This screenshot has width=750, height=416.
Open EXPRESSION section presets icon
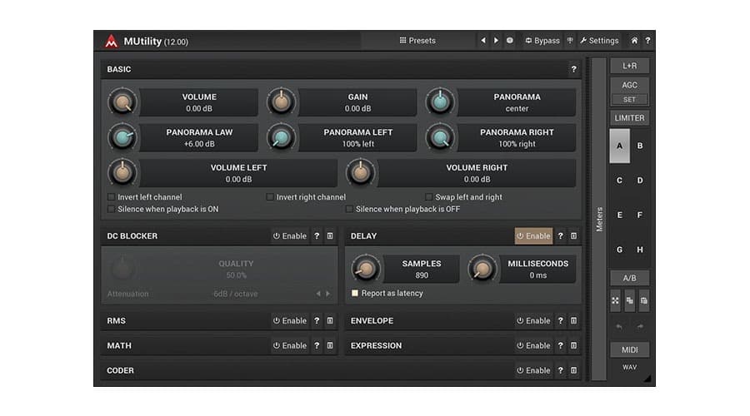coord(573,346)
